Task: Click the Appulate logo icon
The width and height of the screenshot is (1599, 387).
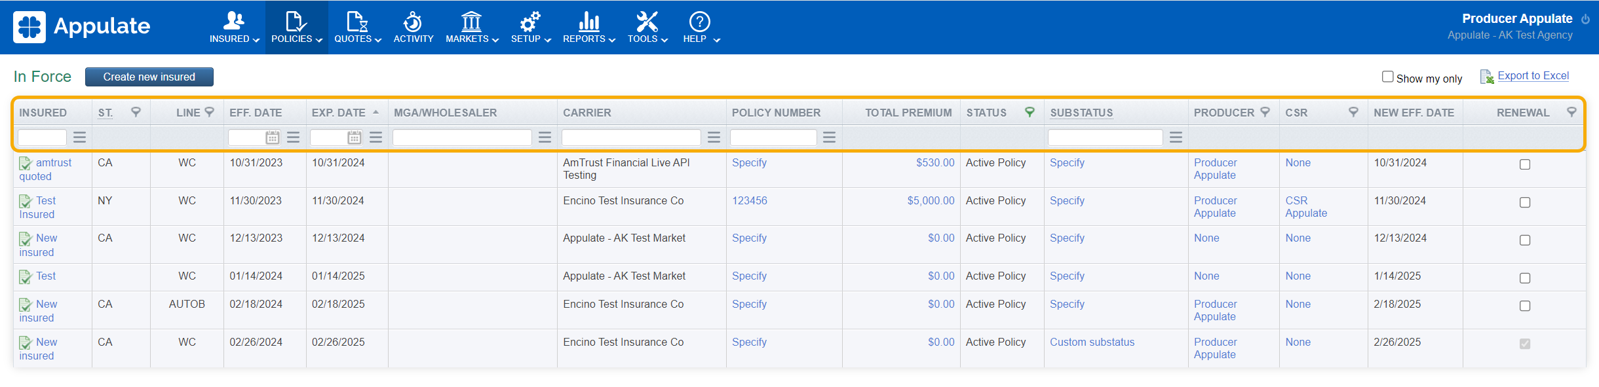Action: pos(29,27)
